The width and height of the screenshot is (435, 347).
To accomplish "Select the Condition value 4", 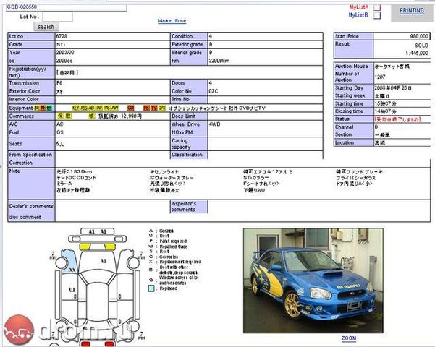I will point(211,36).
